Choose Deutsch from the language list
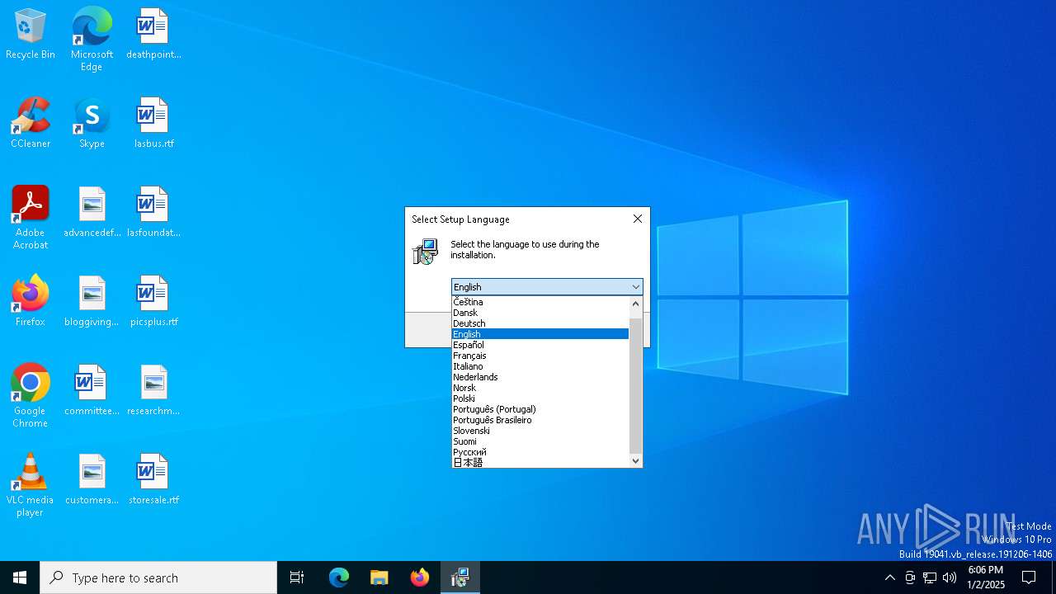Viewport: 1056px width, 594px height. point(540,323)
